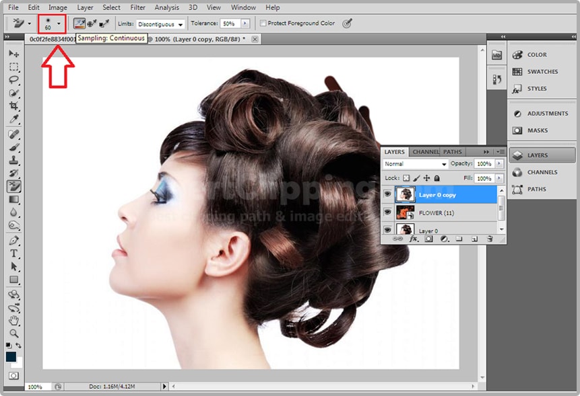Choose the Horizontal Type tool
The height and width of the screenshot is (396, 580).
coord(13,253)
